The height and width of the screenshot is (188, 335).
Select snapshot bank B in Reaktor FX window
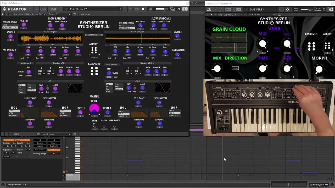(x=211, y=15)
